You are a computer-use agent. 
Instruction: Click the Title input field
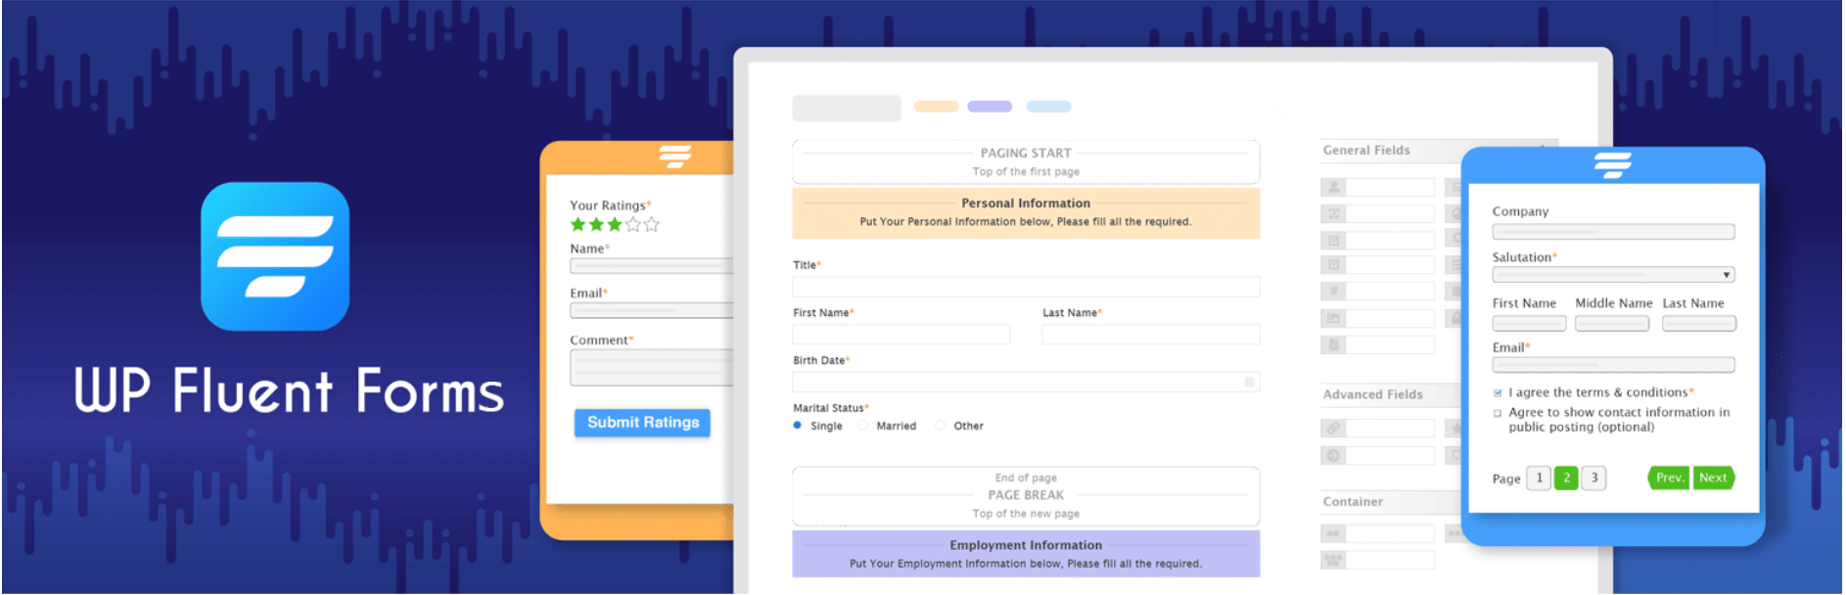(x=1026, y=287)
